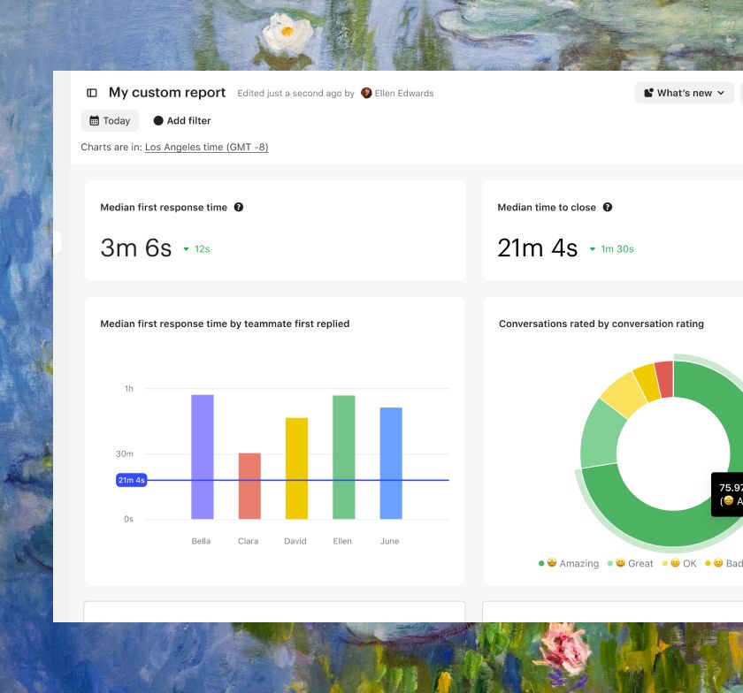Click the green trend arrow beside 12s
The image size is (743, 693).
pyautogui.click(x=186, y=249)
